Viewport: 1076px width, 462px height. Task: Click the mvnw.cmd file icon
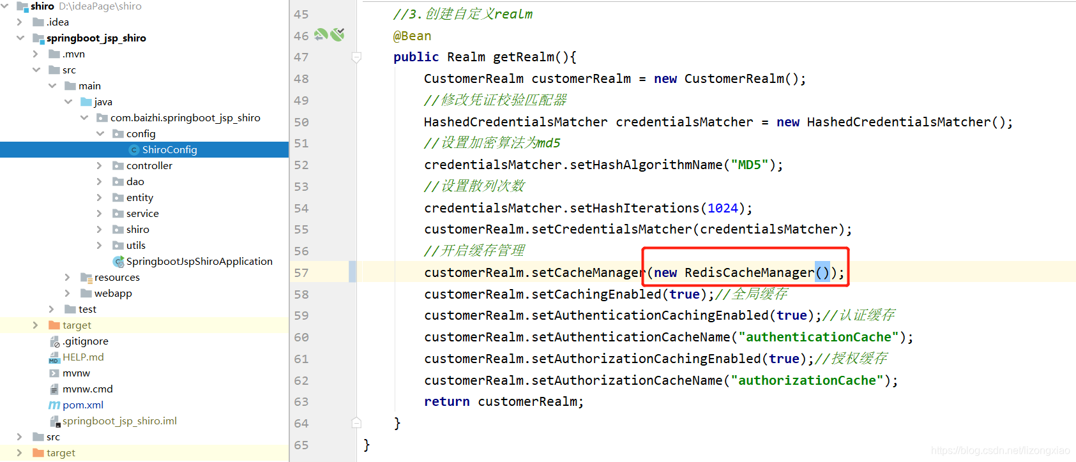[x=54, y=389]
